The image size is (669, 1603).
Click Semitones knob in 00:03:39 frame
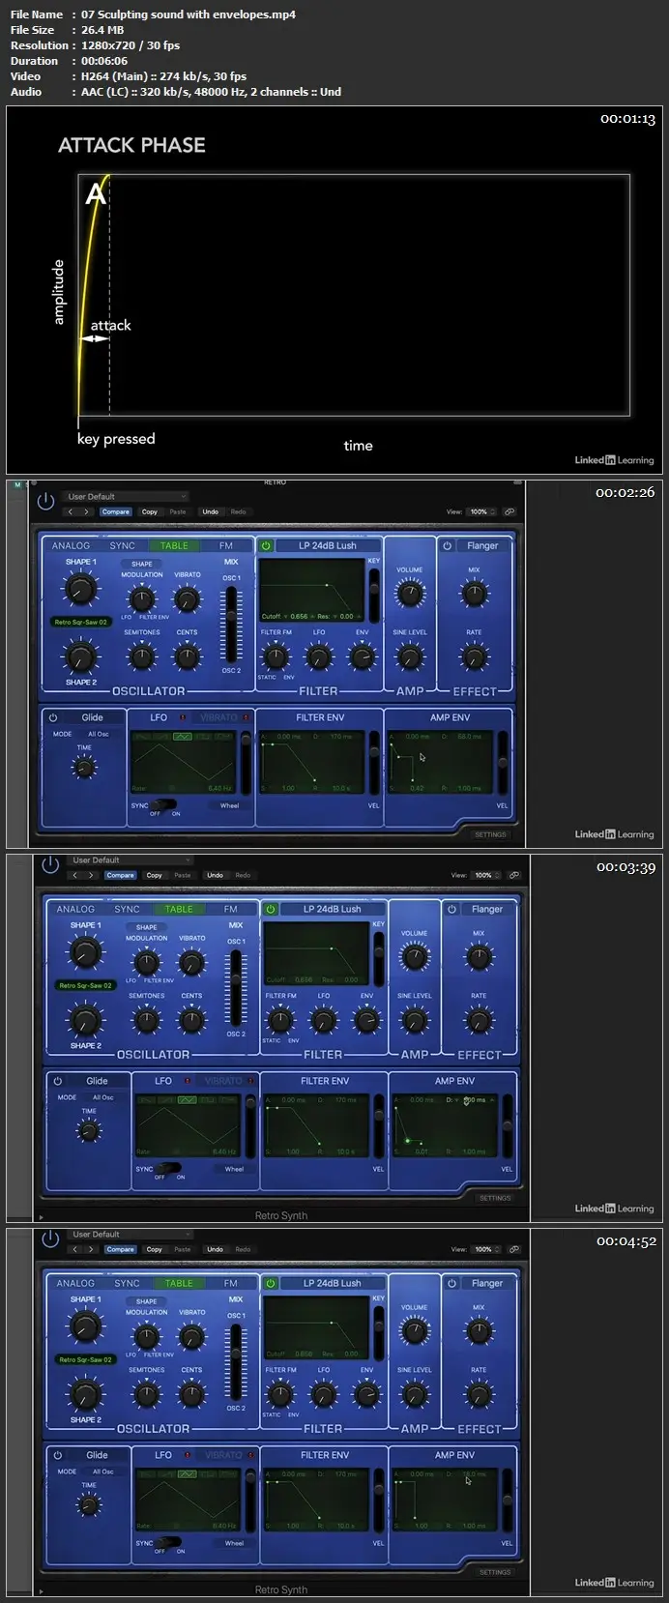(x=147, y=1020)
